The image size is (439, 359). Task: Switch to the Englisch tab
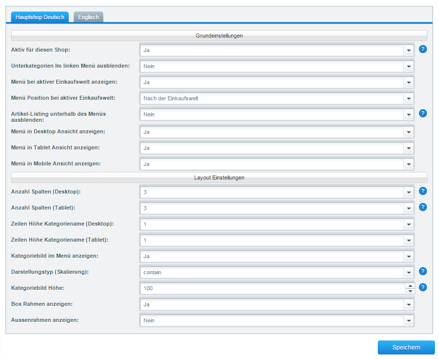click(88, 17)
